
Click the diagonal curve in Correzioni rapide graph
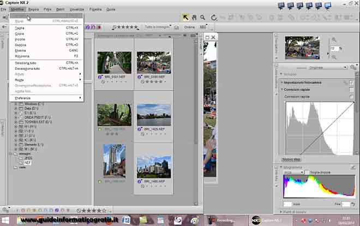click(x=327, y=128)
